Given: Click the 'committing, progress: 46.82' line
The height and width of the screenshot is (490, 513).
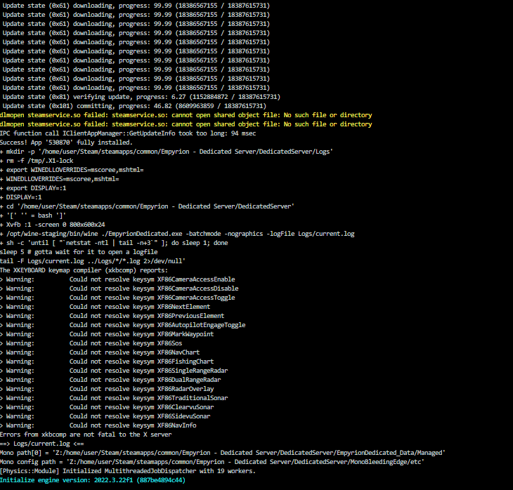Looking at the screenshot, I should (x=134, y=106).
